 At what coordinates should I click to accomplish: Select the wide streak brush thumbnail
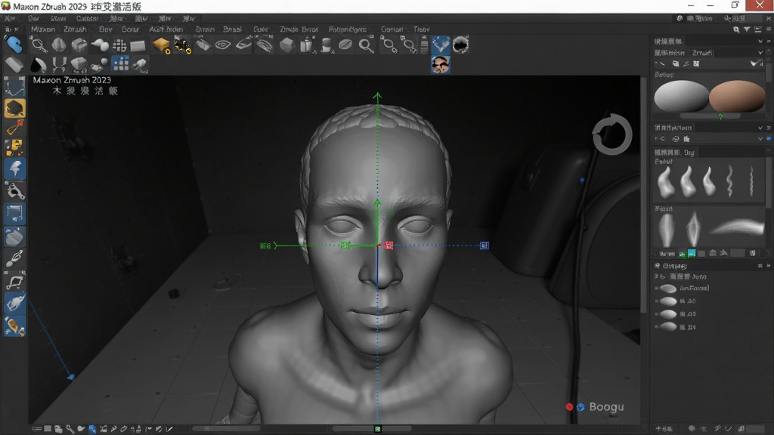click(738, 227)
